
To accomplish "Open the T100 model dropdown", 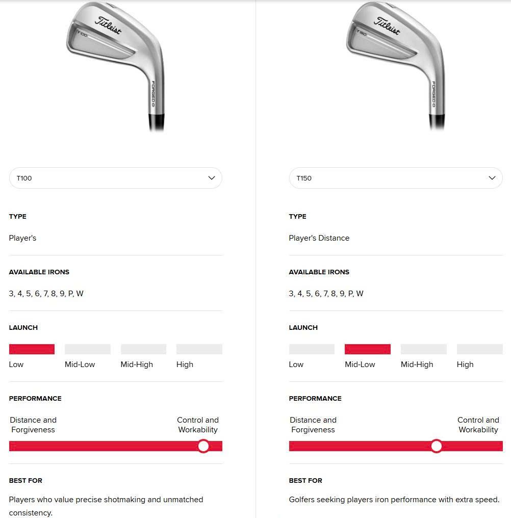I will (x=116, y=178).
